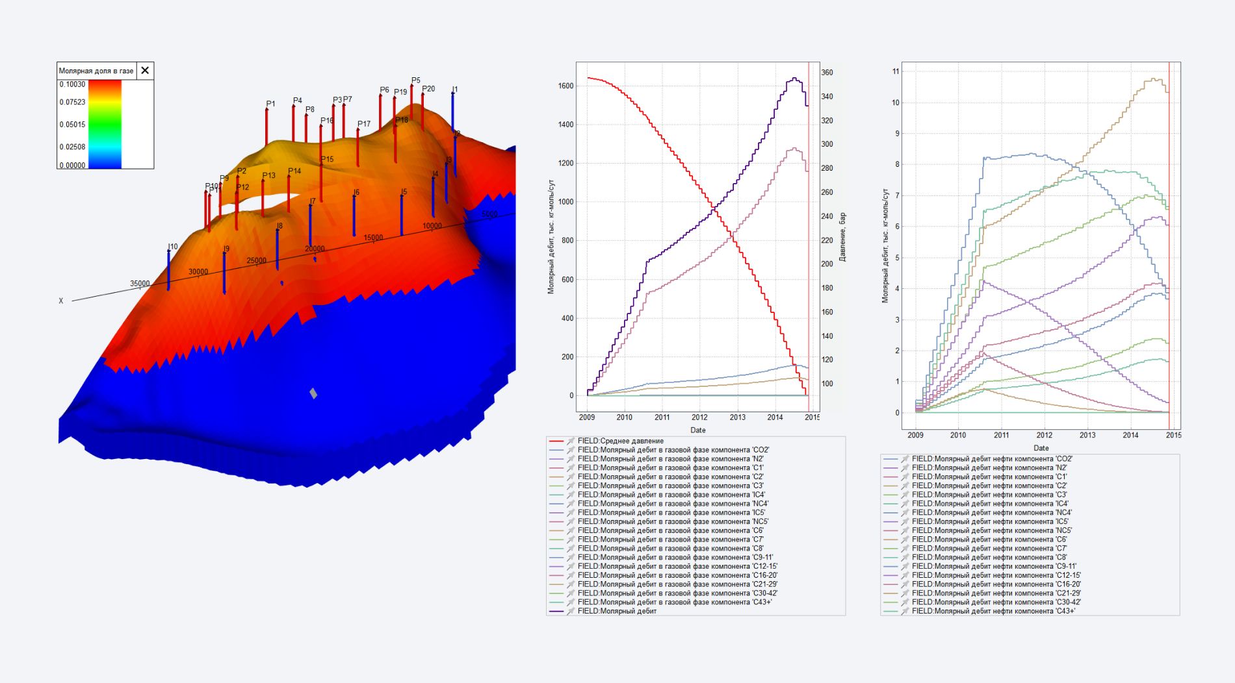Pin oil 'IC5' component curve in right legend

[x=904, y=521]
